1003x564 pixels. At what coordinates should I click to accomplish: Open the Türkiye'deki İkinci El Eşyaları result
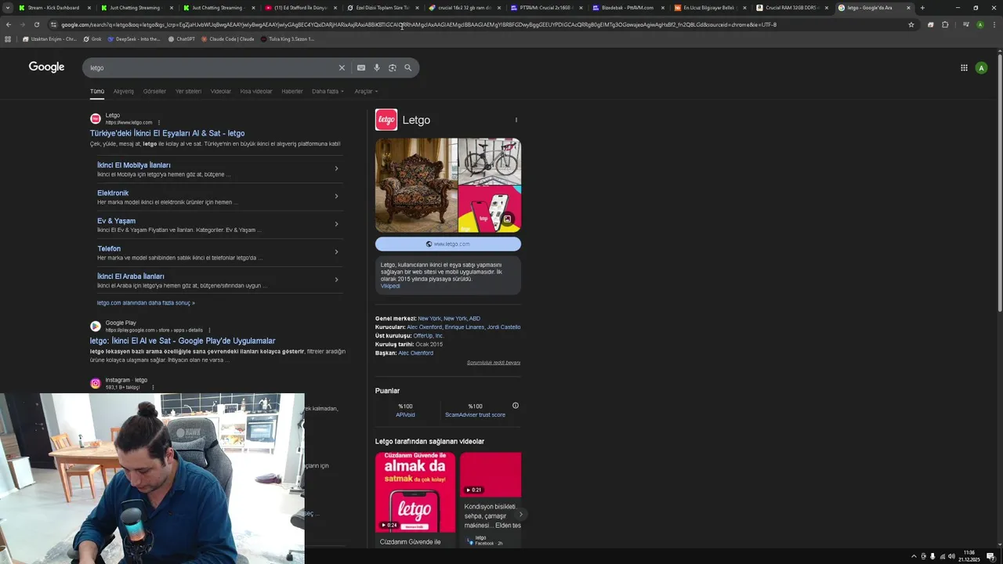(167, 134)
